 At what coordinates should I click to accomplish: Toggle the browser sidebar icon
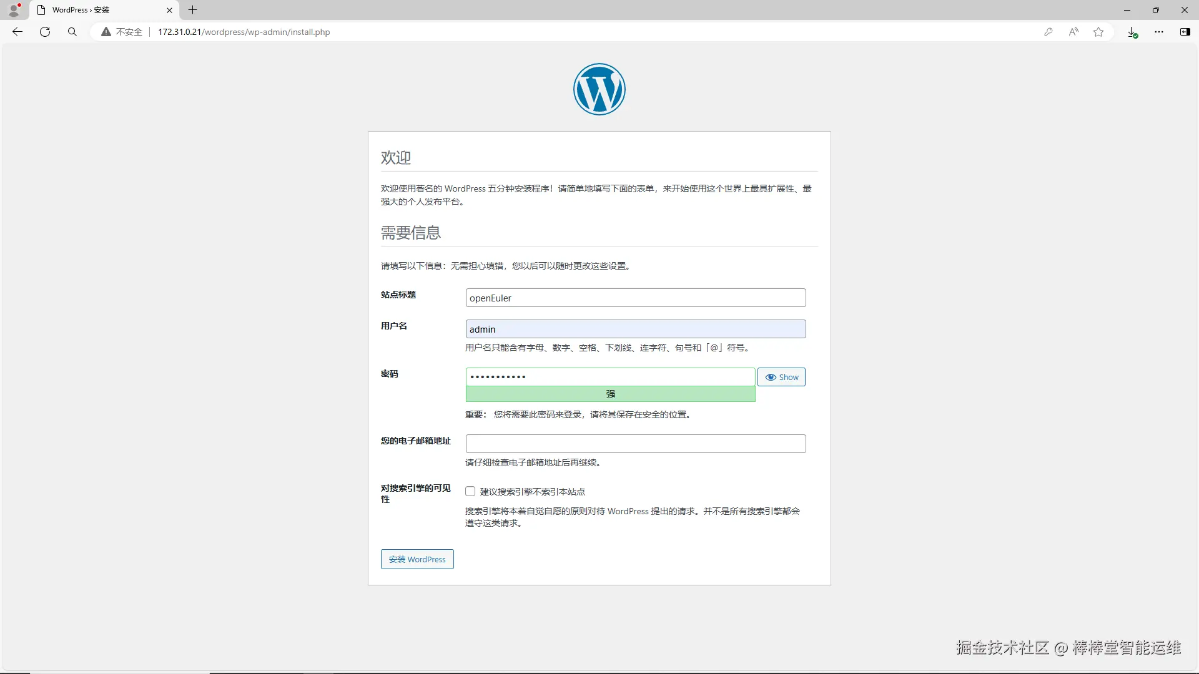pyautogui.click(x=1185, y=32)
